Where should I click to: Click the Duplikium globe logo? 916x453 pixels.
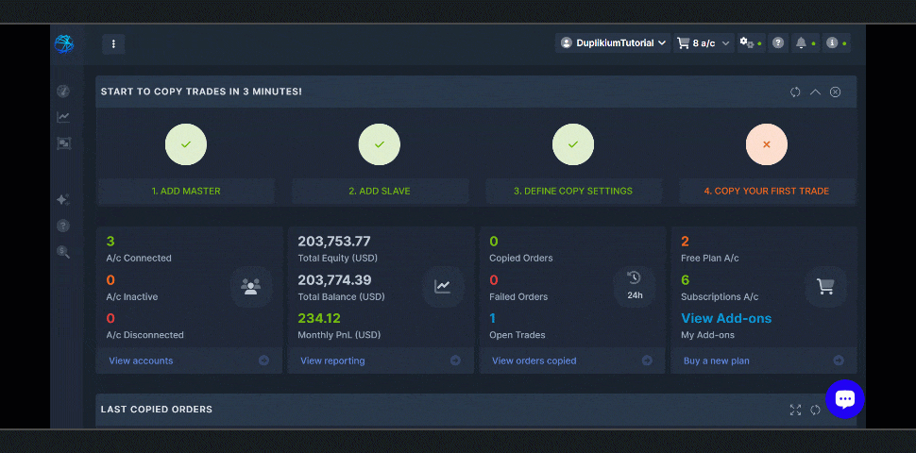[63, 43]
